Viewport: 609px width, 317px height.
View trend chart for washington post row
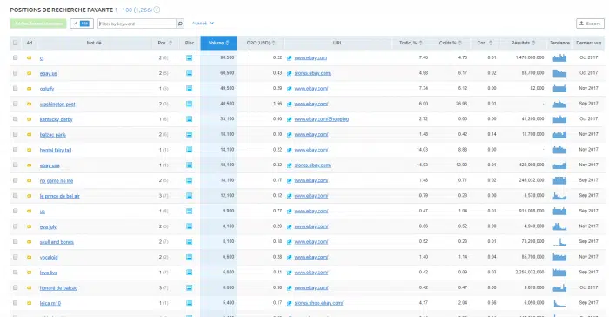coord(559,104)
